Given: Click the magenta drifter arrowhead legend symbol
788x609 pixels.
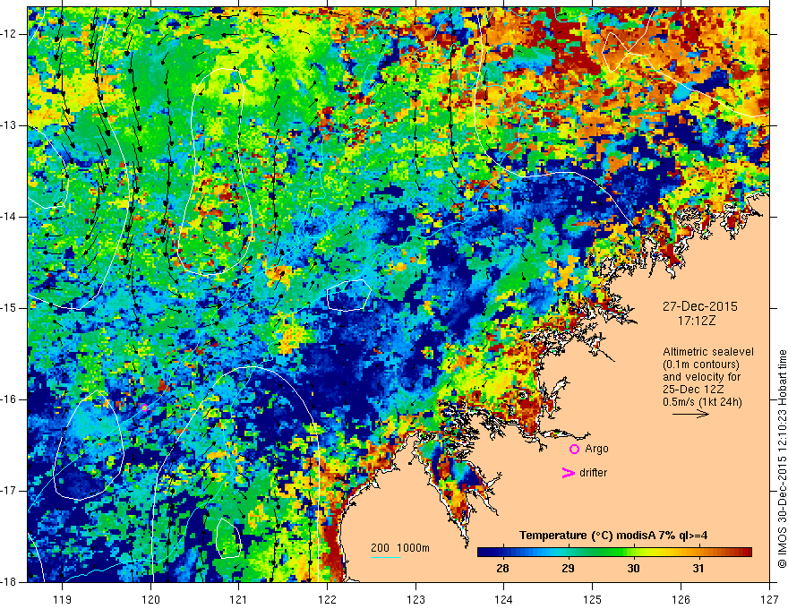Looking at the screenshot, I should [568, 473].
